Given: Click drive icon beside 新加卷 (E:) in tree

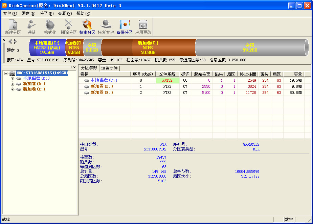Looking at the screenshot, I should tap(19, 89).
